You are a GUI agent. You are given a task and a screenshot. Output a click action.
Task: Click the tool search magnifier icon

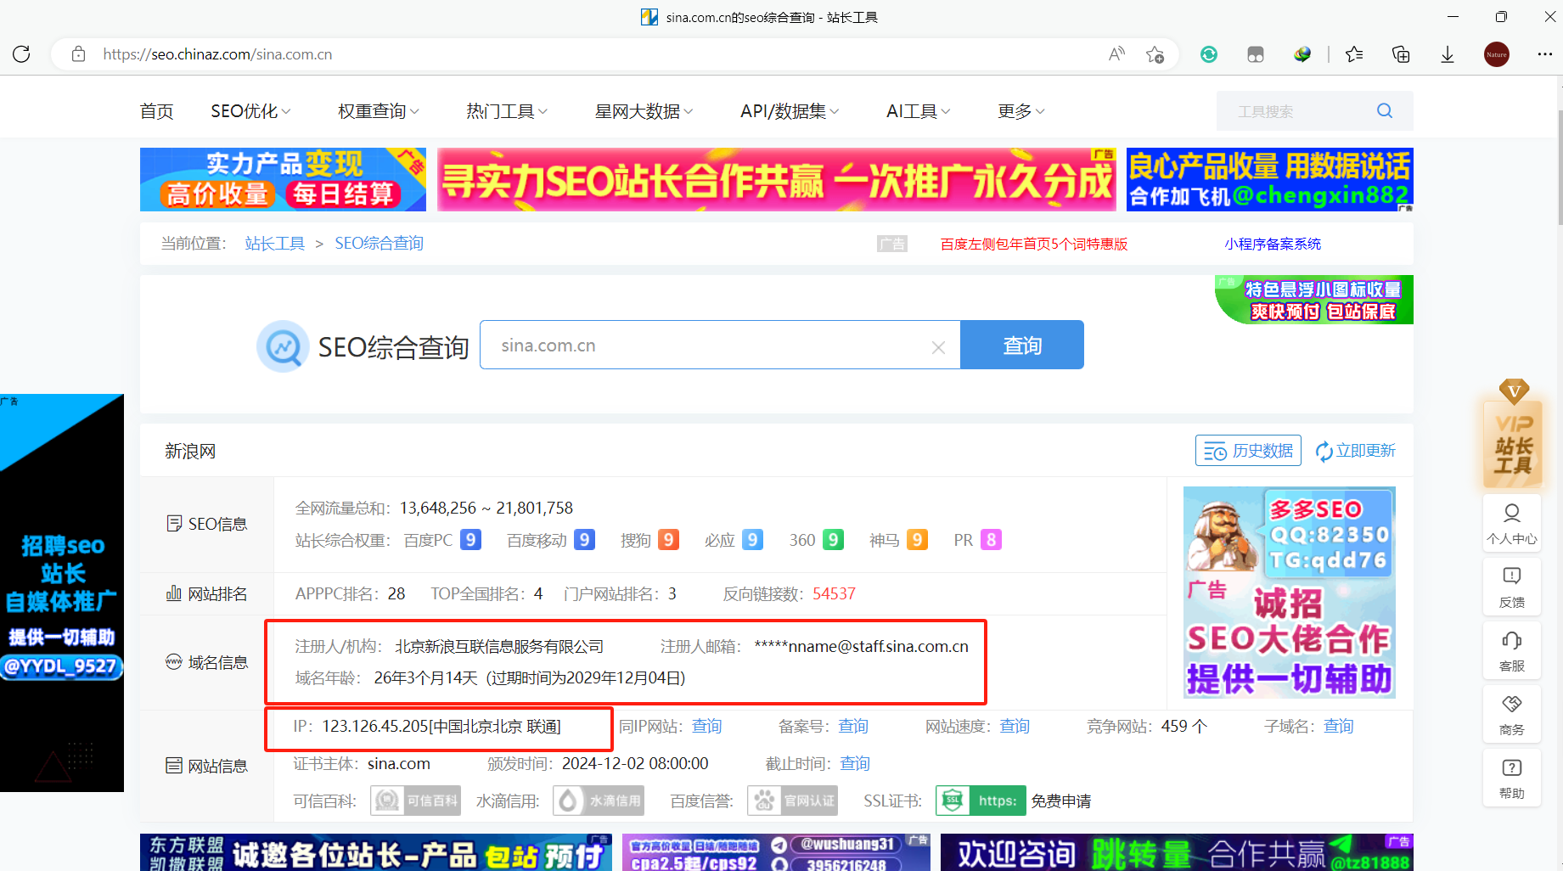tap(1385, 111)
